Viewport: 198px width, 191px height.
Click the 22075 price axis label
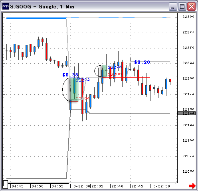pyautogui.click(x=188, y=156)
